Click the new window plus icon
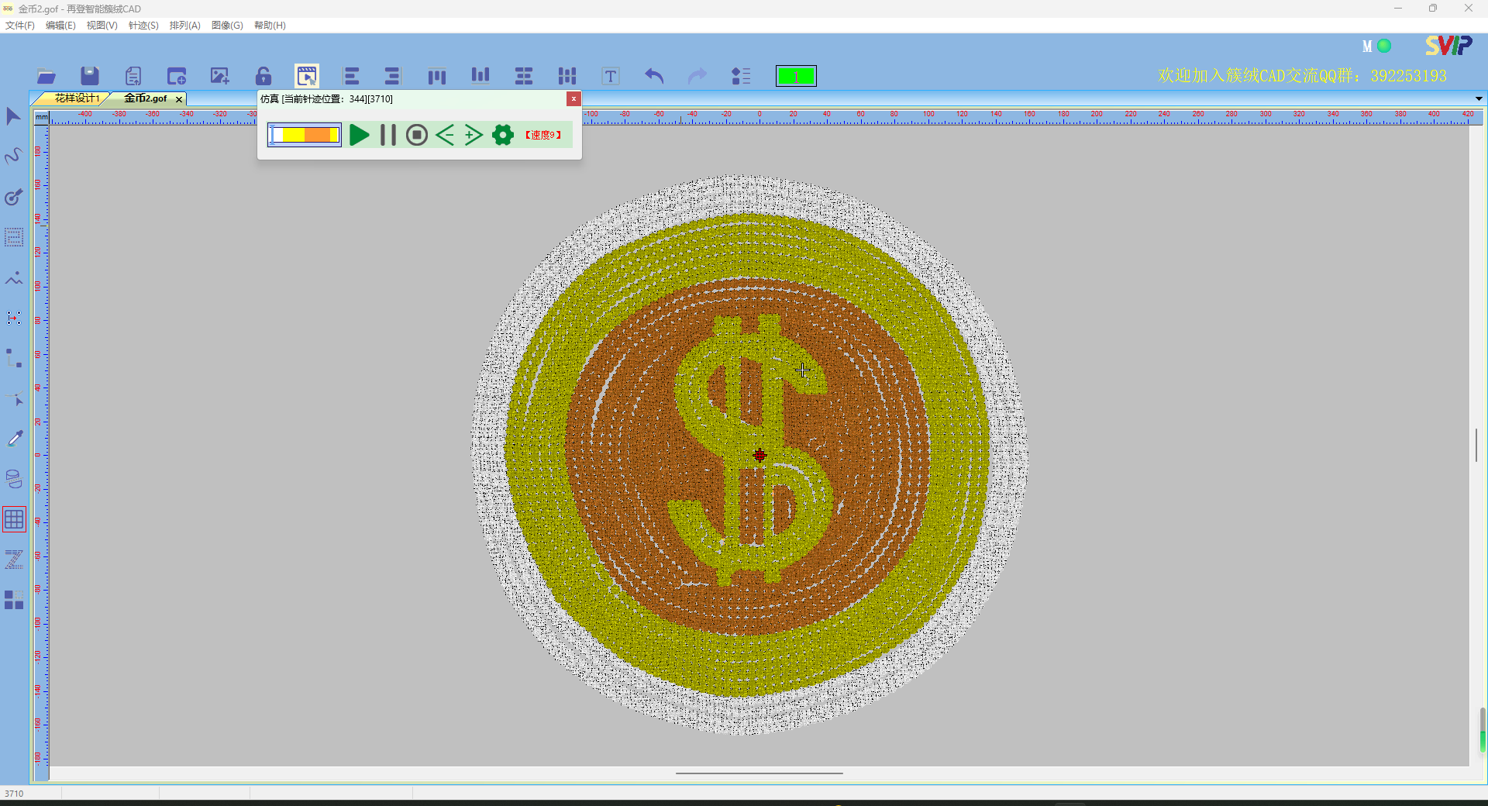Screen dimensions: 1488x806 click(x=177, y=76)
